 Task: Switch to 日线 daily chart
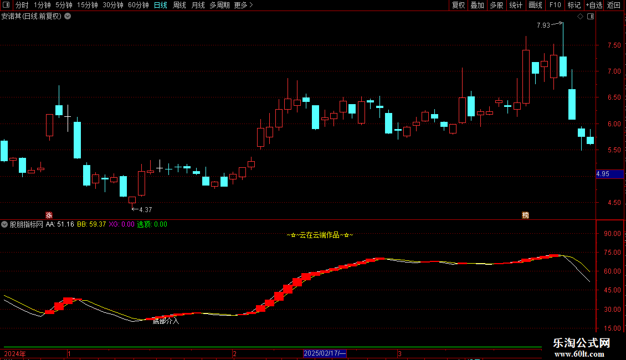click(x=161, y=5)
